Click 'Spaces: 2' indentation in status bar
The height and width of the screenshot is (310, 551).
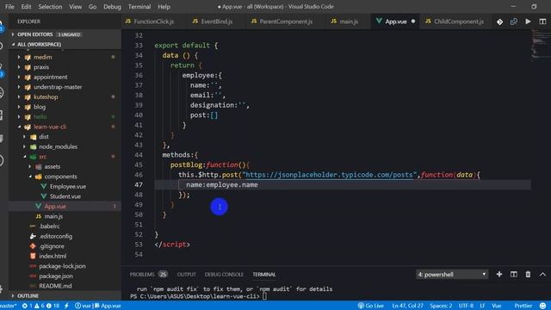point(441,306)
